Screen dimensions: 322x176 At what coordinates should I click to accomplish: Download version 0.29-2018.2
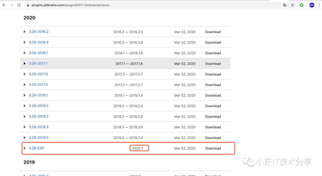[x=213, y=116]
